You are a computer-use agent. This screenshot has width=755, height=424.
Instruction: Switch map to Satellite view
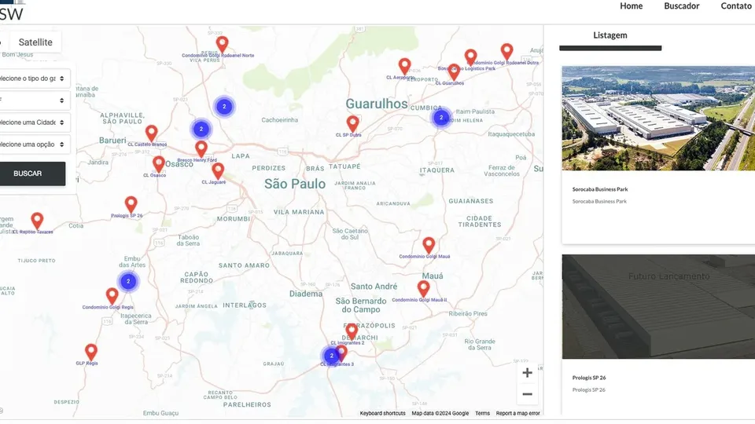click(35, 42)
